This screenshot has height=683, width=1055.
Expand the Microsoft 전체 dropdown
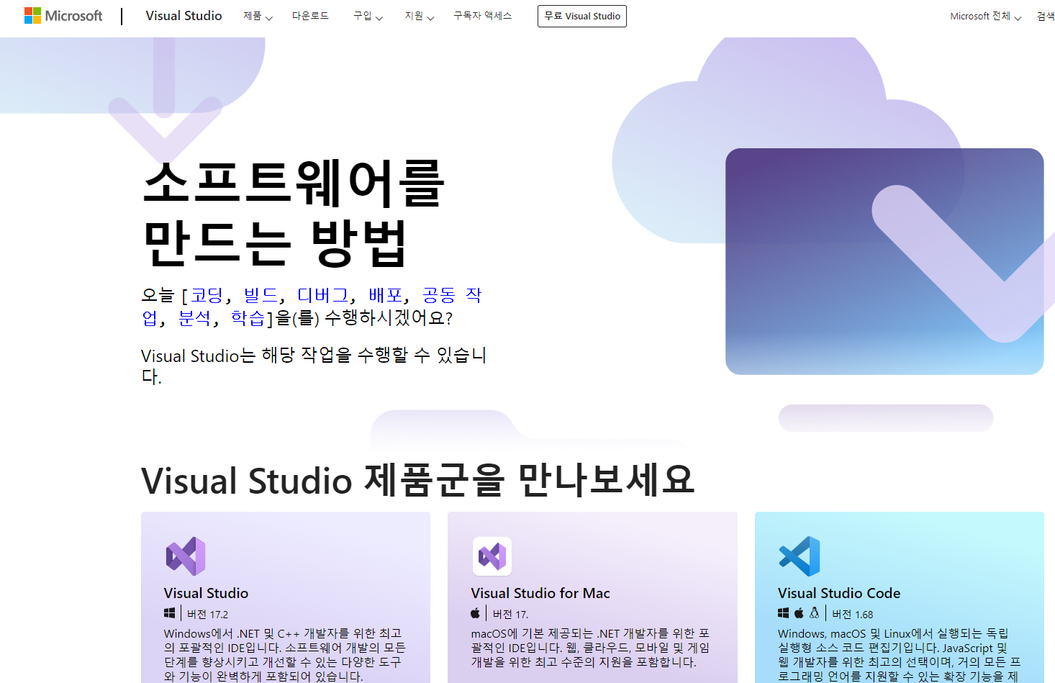[x=985, y=16]
